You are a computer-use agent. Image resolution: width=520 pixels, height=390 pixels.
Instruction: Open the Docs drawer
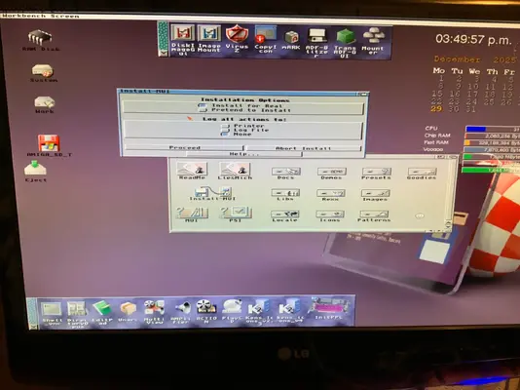tap(286, 174)
